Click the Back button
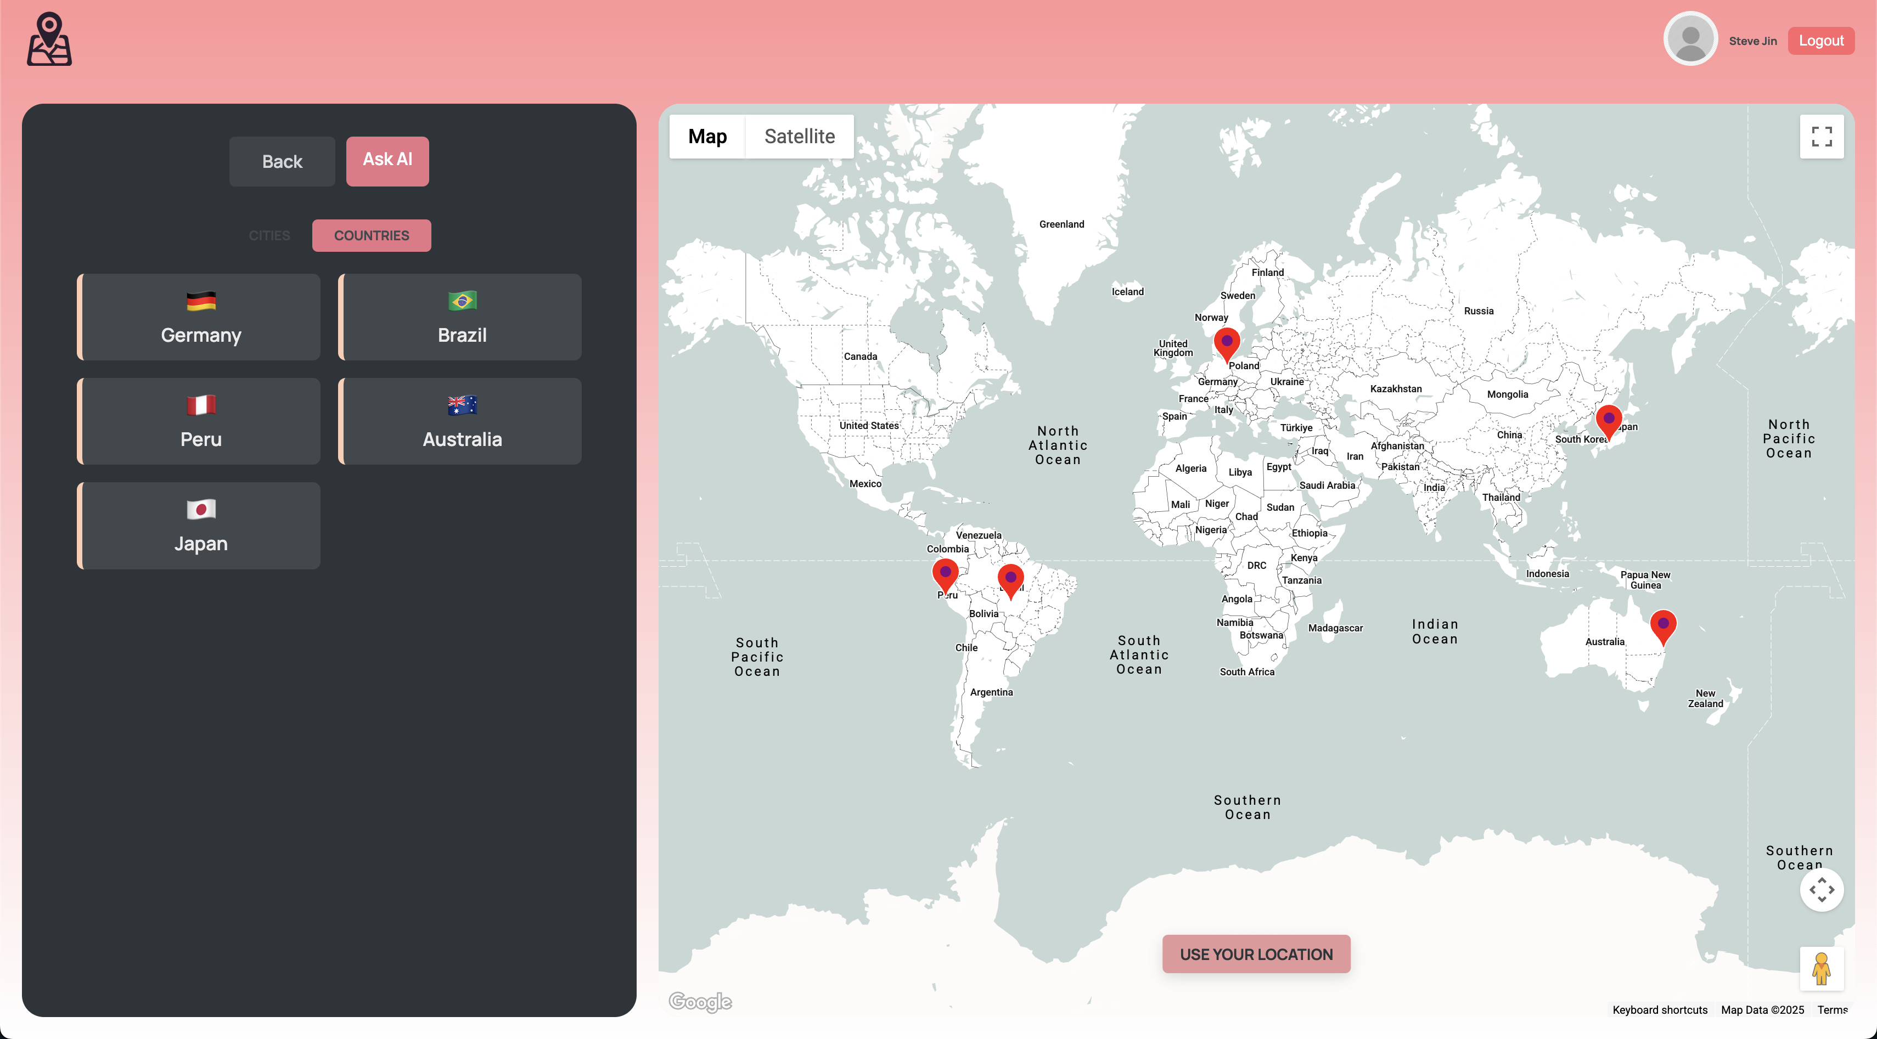1877x1039 pixels. 282,162
